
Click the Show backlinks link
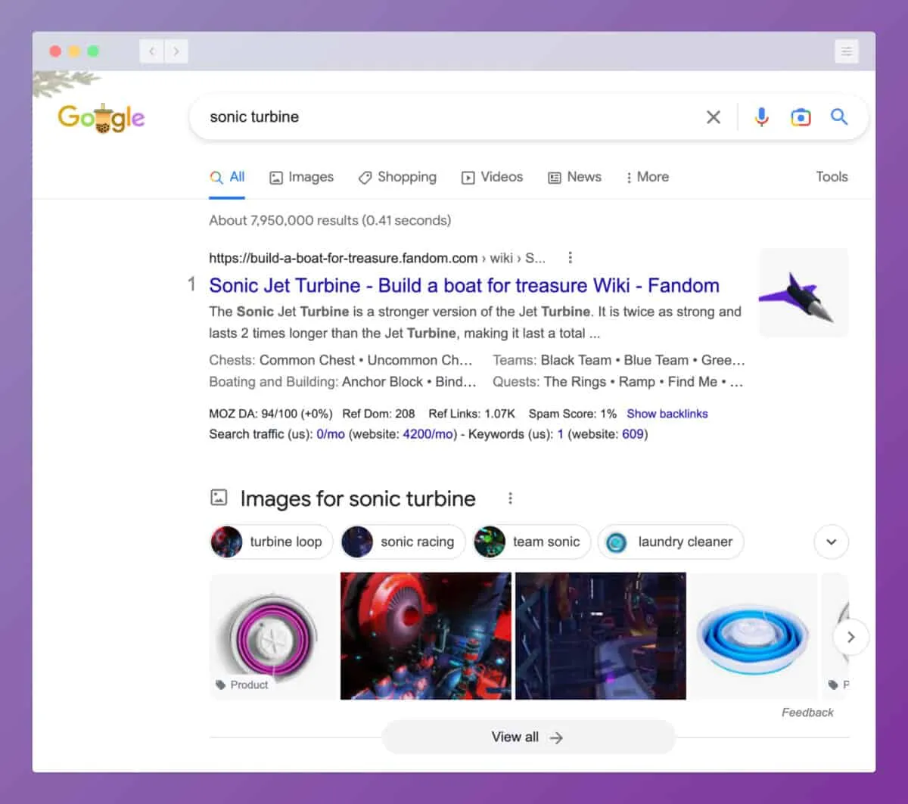667,414
